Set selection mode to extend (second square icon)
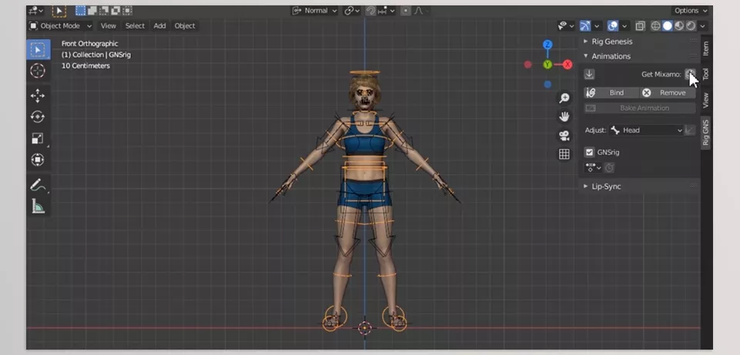This screenshot has width=740, height=355. pyautogui.click(x=92, y=10)
